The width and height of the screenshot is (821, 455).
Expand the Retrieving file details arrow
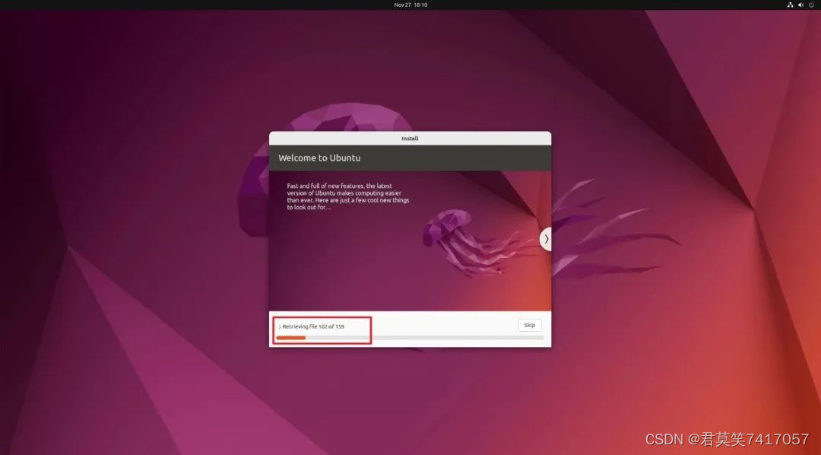click(280, 327)
